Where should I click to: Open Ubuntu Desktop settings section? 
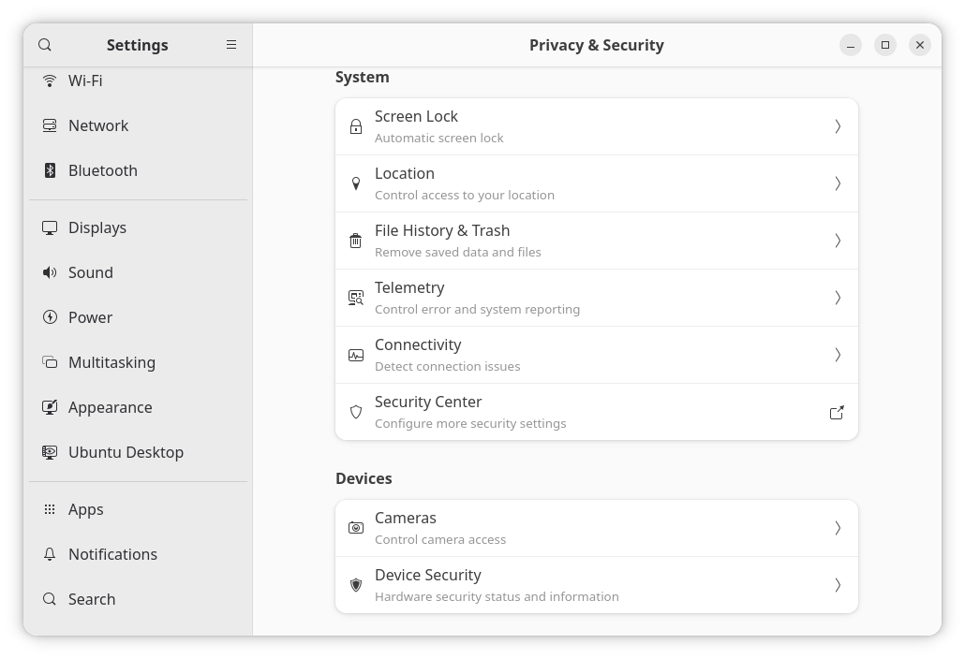126,452
